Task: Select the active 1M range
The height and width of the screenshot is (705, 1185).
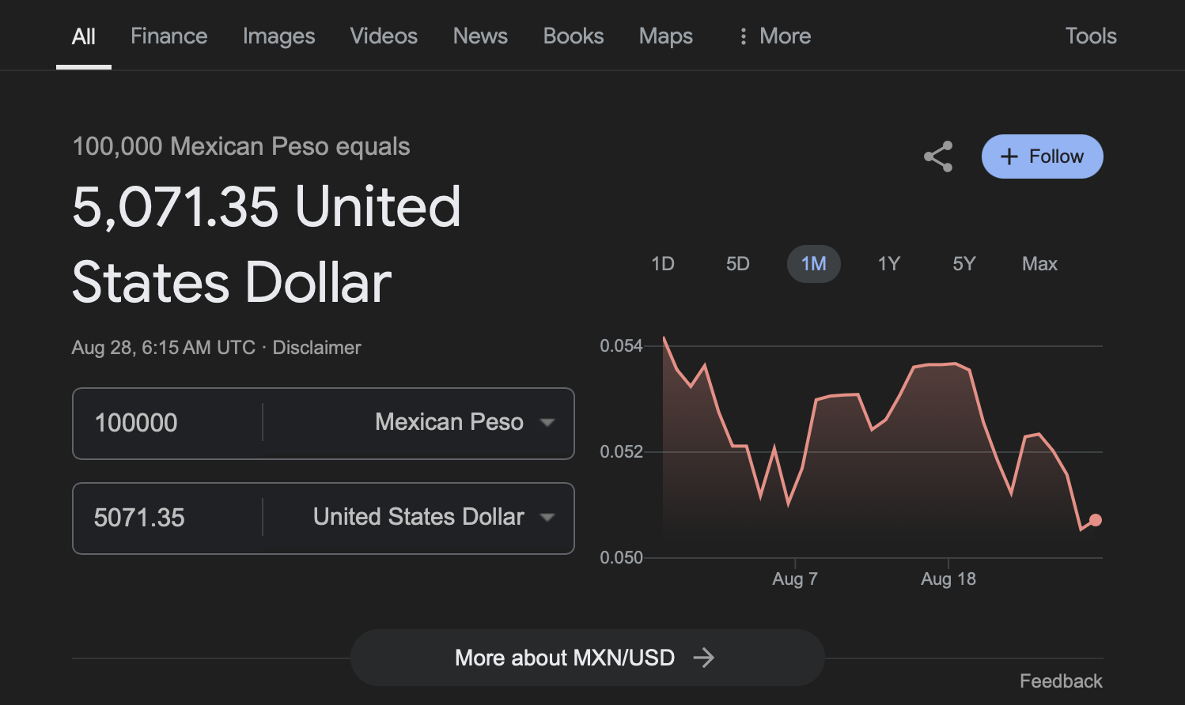Action: [x=813, y=264]
